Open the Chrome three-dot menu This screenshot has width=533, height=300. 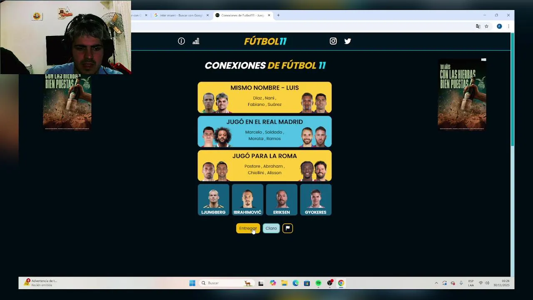tap(508, 26)
